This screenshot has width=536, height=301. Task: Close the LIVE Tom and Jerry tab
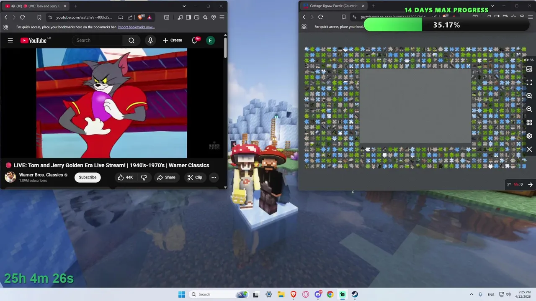pyautogui.click(x=64, y=6)
